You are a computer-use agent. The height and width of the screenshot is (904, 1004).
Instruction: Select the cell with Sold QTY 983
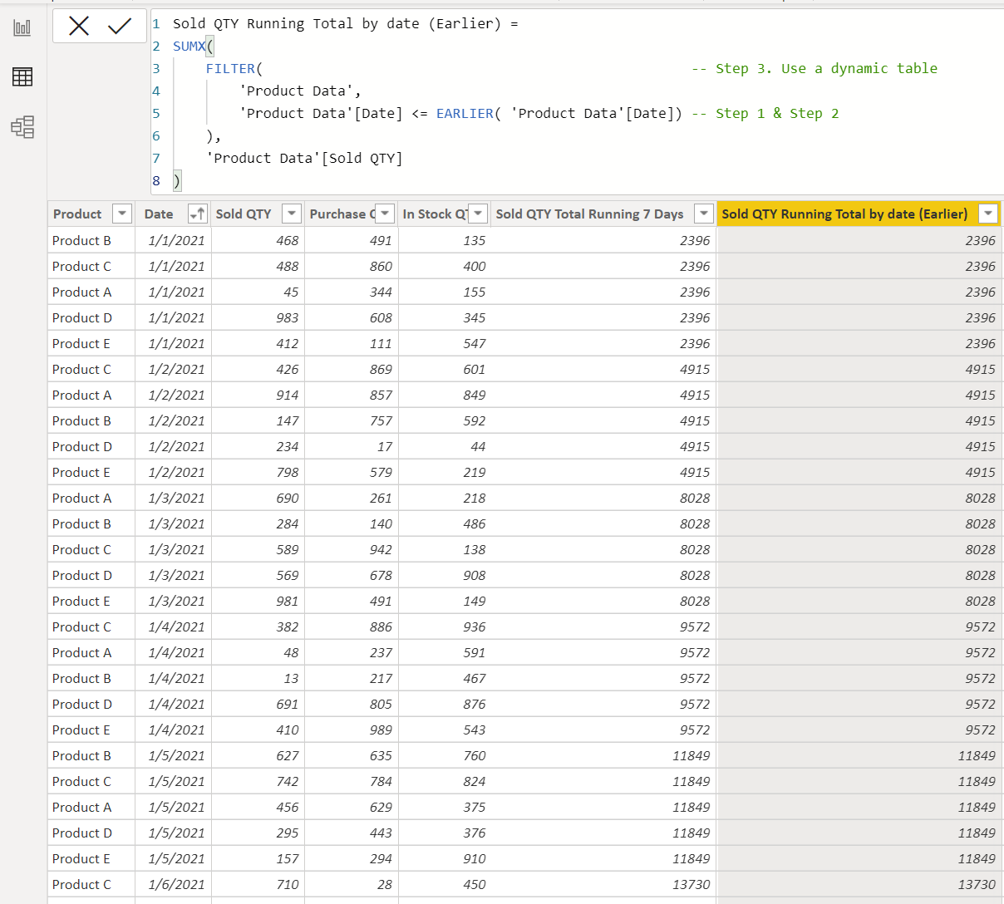pyautogui.click(x=258, y=318)
